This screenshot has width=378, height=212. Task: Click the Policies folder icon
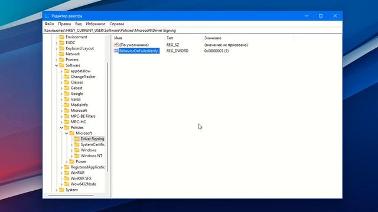coord(67,127)
